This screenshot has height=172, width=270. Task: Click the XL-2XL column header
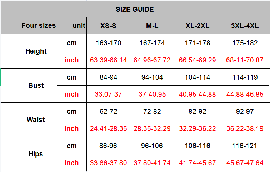[x=197, y=26]
